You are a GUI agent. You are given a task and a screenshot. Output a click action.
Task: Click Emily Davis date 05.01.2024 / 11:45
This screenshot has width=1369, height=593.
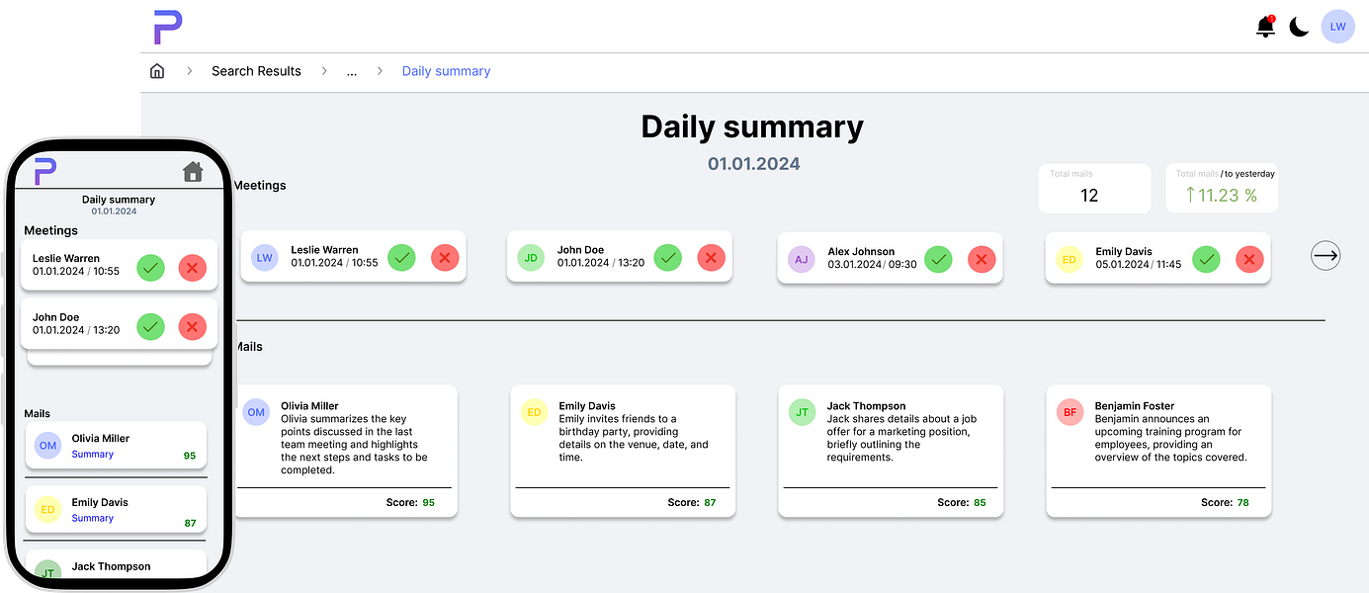[1139, 265]
